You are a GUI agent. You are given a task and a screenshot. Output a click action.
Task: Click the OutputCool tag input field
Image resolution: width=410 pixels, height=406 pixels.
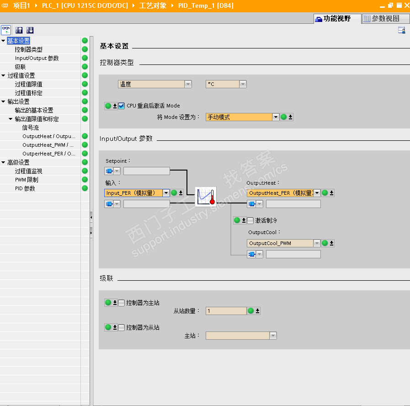click(293, 254)
